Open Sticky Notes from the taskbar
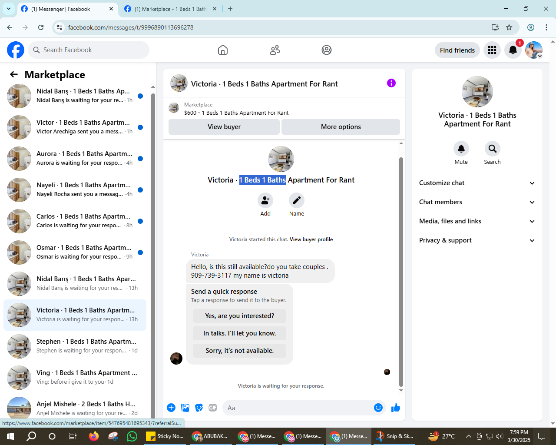The image size is (556, 445). (165, 436)
